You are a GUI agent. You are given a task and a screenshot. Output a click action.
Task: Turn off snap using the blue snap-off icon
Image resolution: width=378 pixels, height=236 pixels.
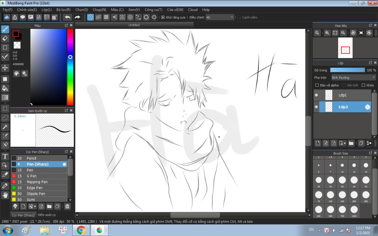pyautogui.click(x=90, y=17)
